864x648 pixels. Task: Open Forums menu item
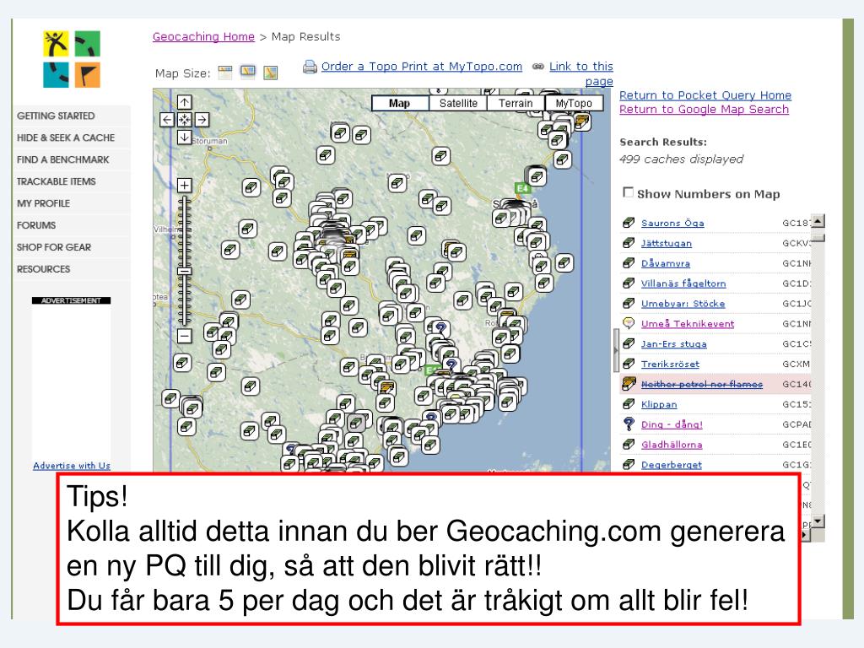point(36,225)
